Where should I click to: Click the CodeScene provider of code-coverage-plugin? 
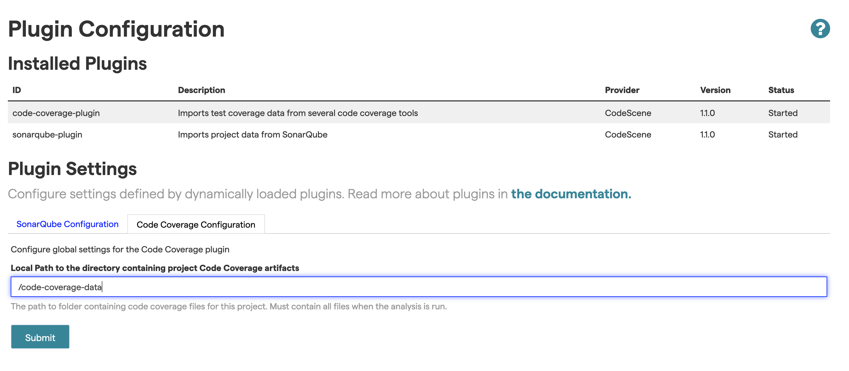(x=628, y=113)
